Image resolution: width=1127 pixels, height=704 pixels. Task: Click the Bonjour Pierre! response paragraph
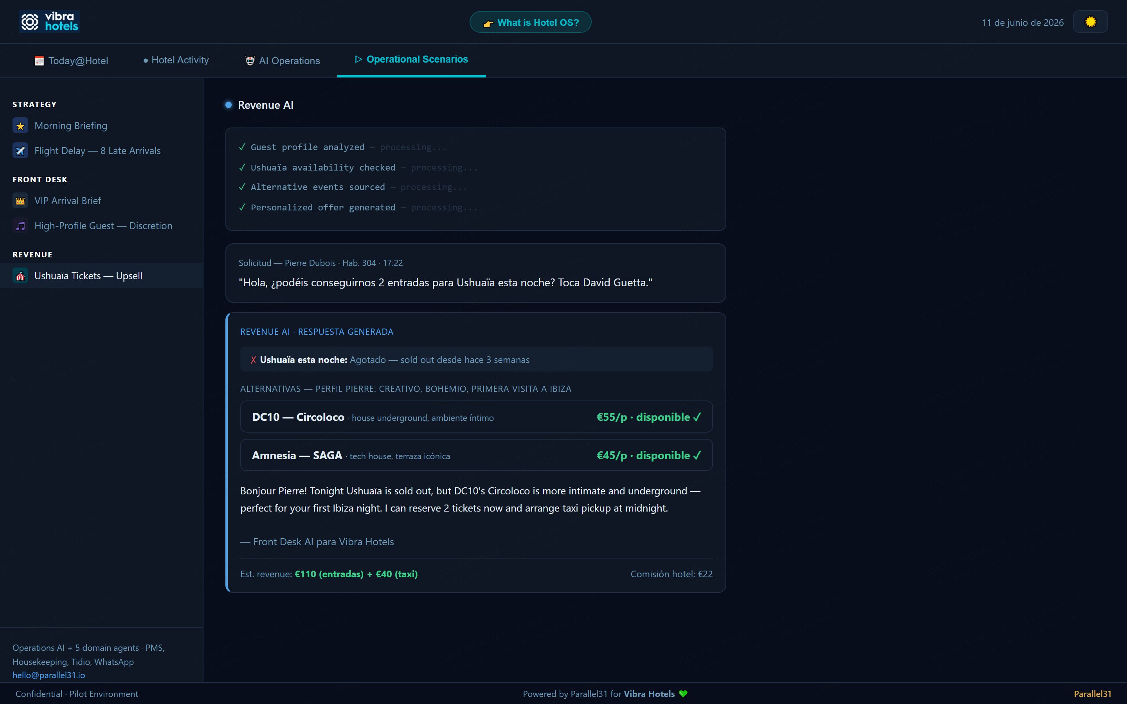[470, 499]
